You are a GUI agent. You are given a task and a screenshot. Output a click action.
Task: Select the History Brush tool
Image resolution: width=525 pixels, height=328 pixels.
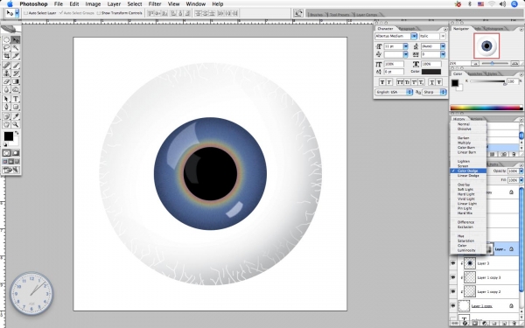[16, 73]
